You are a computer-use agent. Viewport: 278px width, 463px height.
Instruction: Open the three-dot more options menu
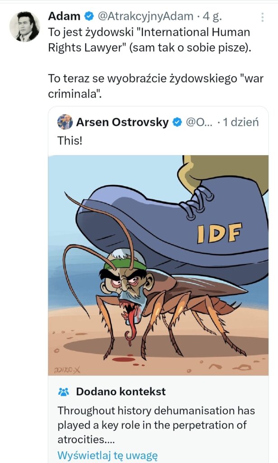262,17
